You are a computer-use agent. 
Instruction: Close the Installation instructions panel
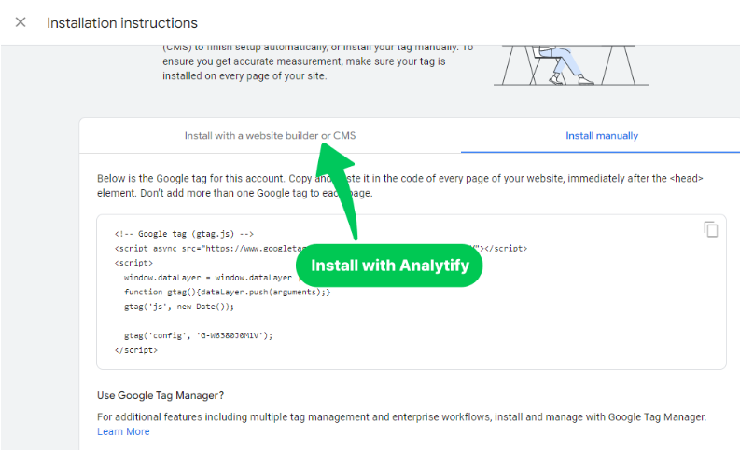[21, 22]
